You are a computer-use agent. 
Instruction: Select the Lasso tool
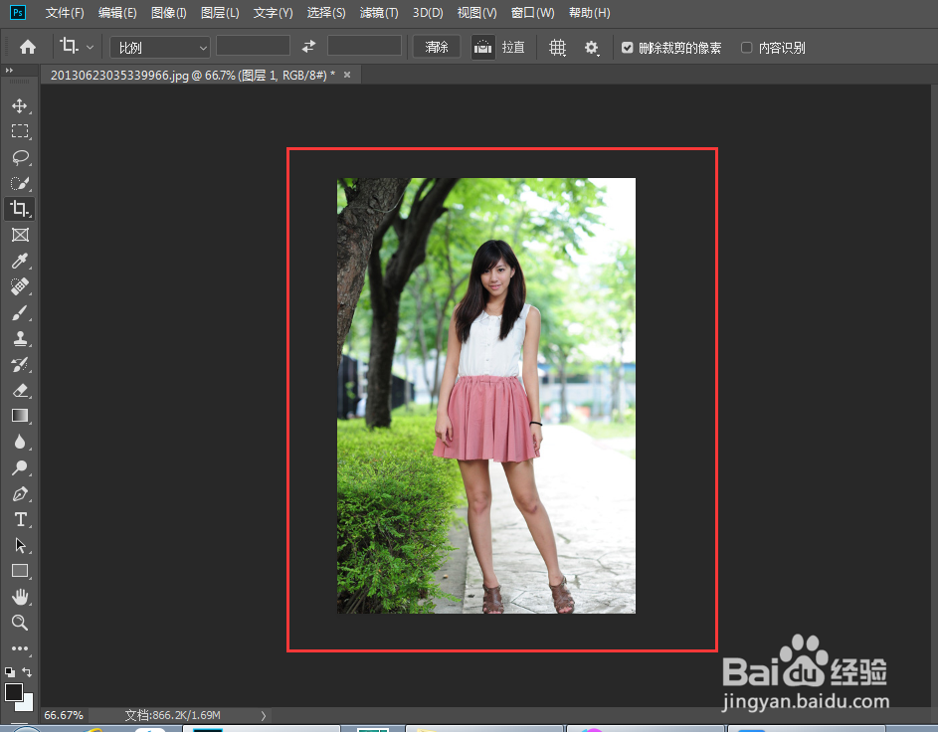pos(20,157)
